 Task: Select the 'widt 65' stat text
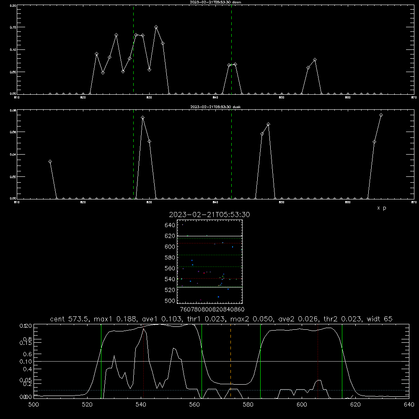[380, 319]
